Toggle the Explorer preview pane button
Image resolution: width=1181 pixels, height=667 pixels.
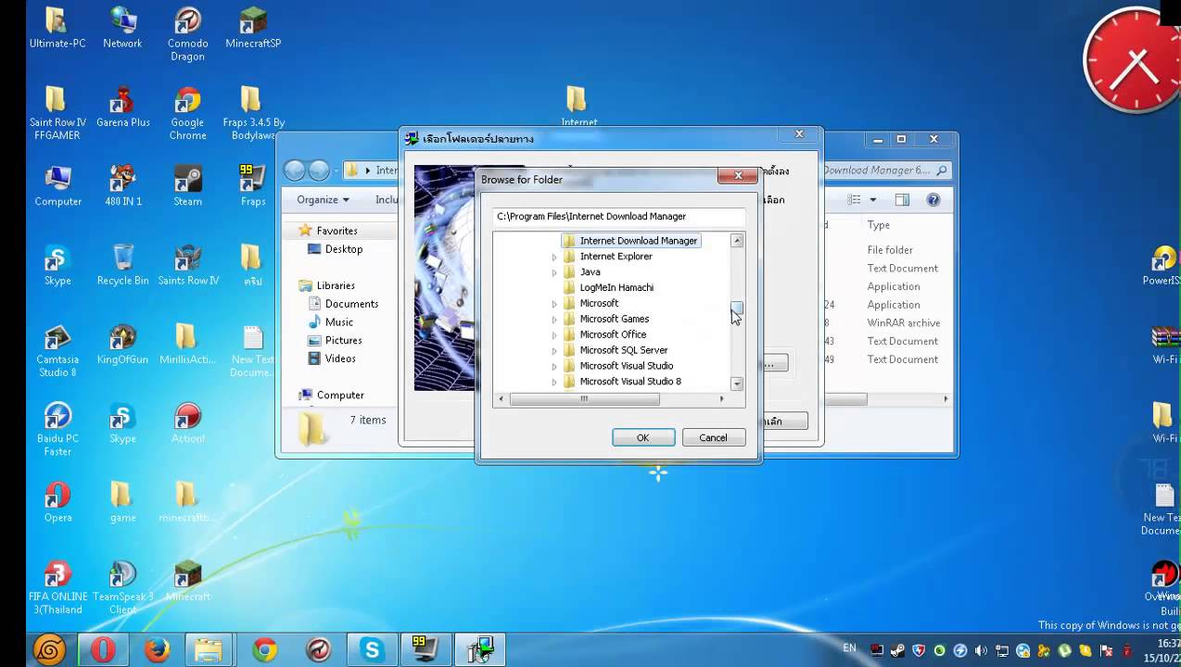(902, 200)
